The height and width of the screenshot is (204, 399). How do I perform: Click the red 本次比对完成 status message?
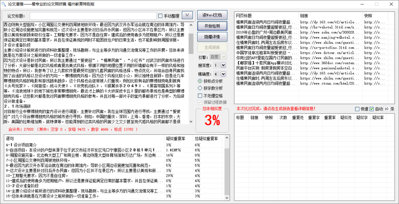276,109
